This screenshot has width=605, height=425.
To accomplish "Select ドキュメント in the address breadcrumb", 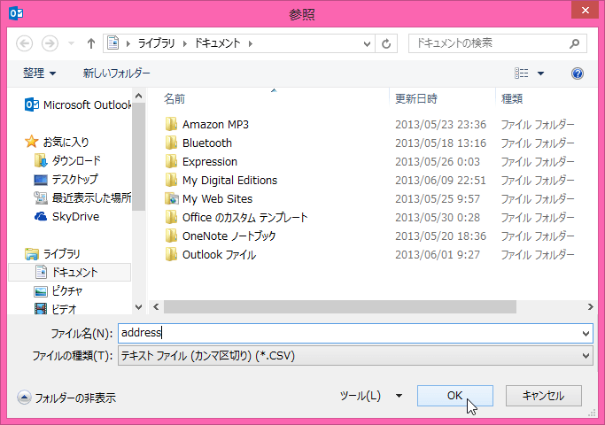I will coord(217,43).
